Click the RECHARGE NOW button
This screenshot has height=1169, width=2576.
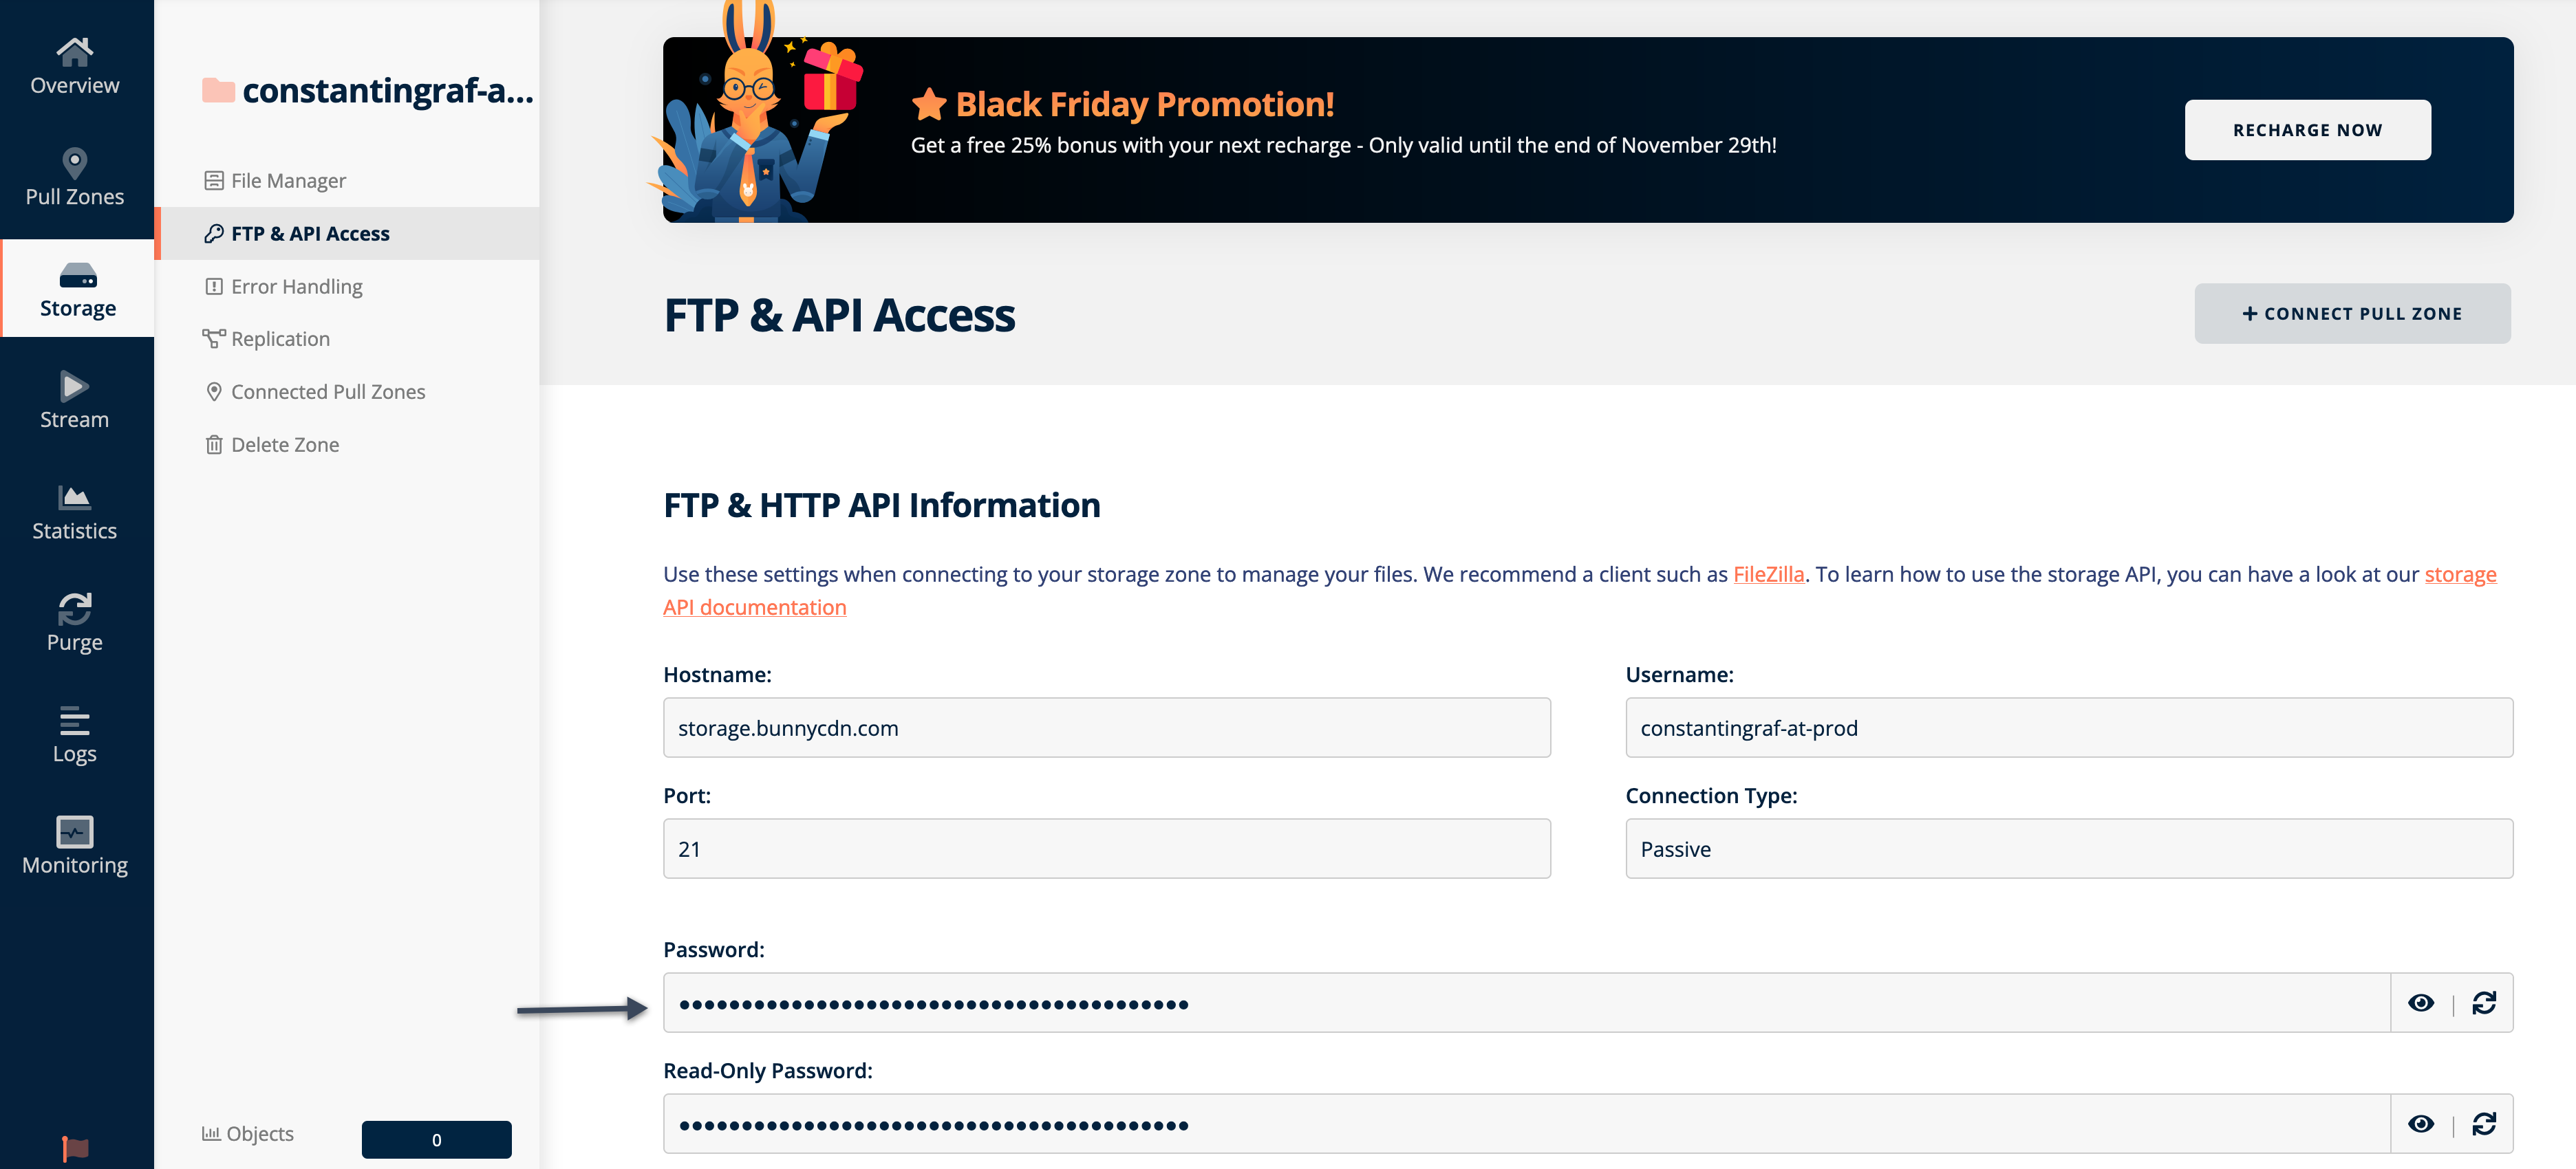pyautogui.click(x=2306, y=128)
